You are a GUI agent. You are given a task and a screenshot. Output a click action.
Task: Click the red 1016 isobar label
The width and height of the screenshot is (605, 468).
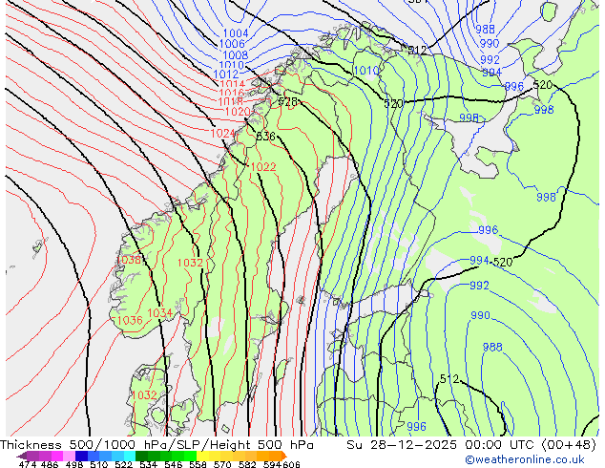[232, 93]
